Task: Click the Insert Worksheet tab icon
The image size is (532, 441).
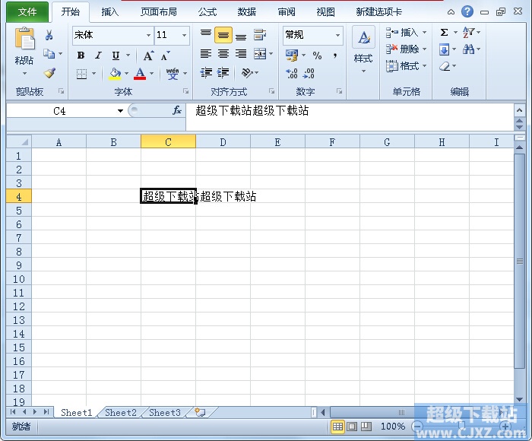Action: [199, 412]
